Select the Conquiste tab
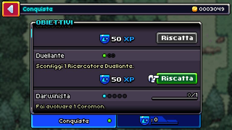Image resolution: width=232 pixels, height=130 pixels. click(74, 121)
